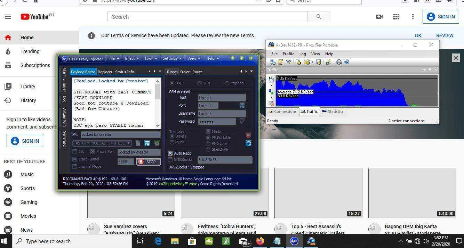Toggle the Auto Reco checkbox
The height and width of the screenshot is (248, 464).
(170, 153)
